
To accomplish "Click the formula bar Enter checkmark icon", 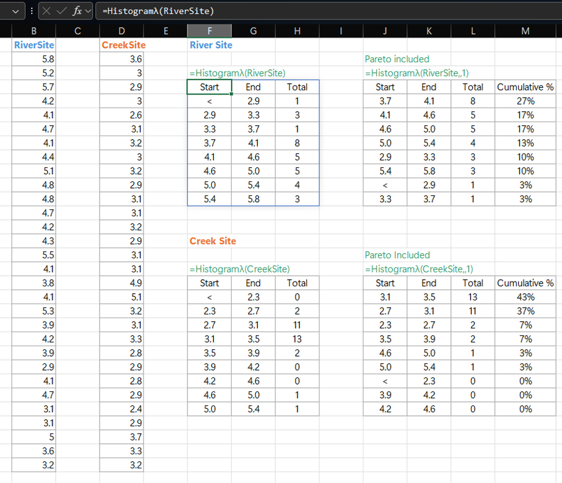I will point(62,11).
